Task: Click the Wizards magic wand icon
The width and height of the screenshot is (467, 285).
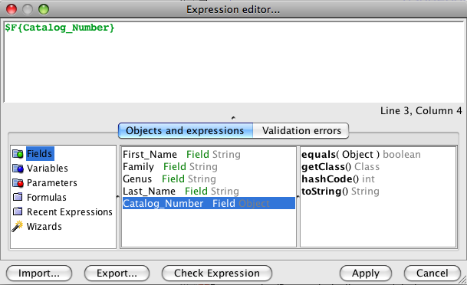Action: coord(18,226)
